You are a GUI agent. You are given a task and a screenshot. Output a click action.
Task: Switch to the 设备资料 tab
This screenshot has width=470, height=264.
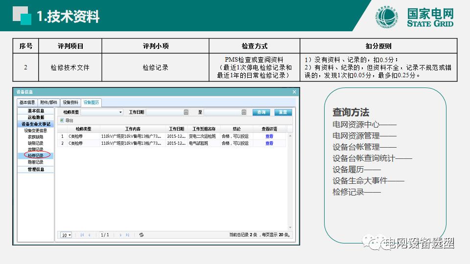[x=70, y=103]
